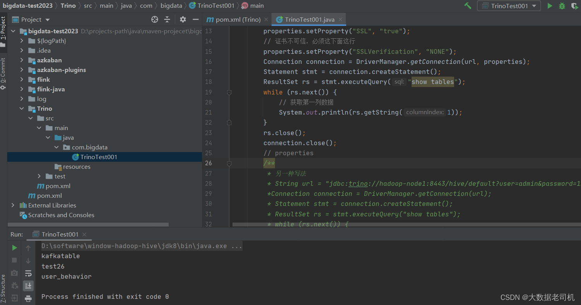This screenshot has width=581, height=305.
Task: Click TrinoTest001 class breadcrumb
Action: click(212, 5)
